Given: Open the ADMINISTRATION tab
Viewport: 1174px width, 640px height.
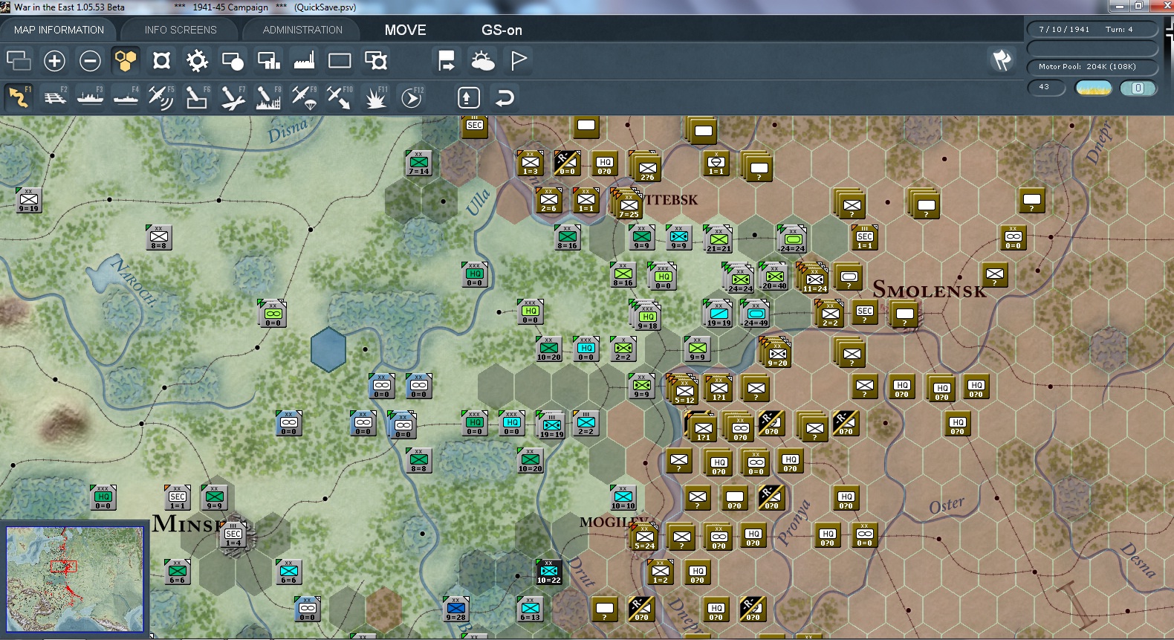Looking at the screenshot, I should pos(302,30).
